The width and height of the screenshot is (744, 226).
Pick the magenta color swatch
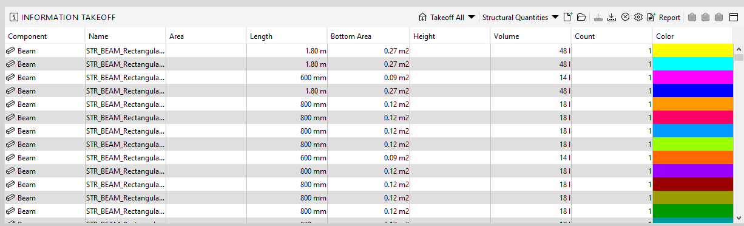click(693, 77)
